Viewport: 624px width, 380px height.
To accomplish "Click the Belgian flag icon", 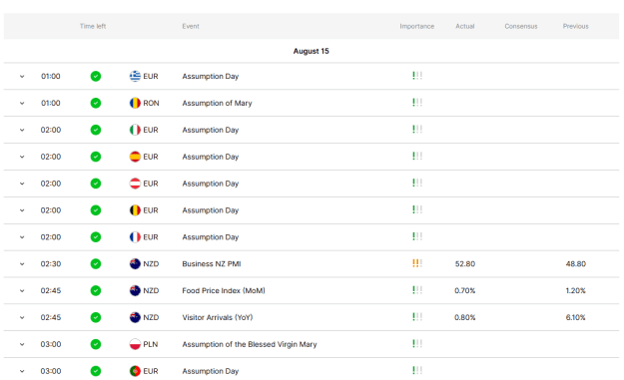I will (x=135, y=210).
